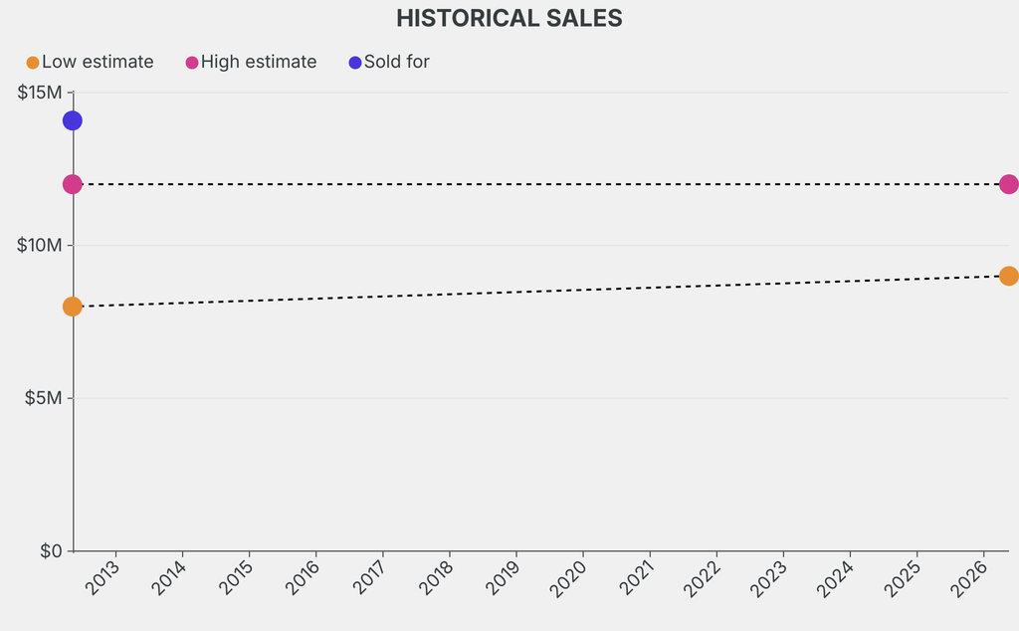Click the Historical Sales chart title

click(x=509, y=18)
